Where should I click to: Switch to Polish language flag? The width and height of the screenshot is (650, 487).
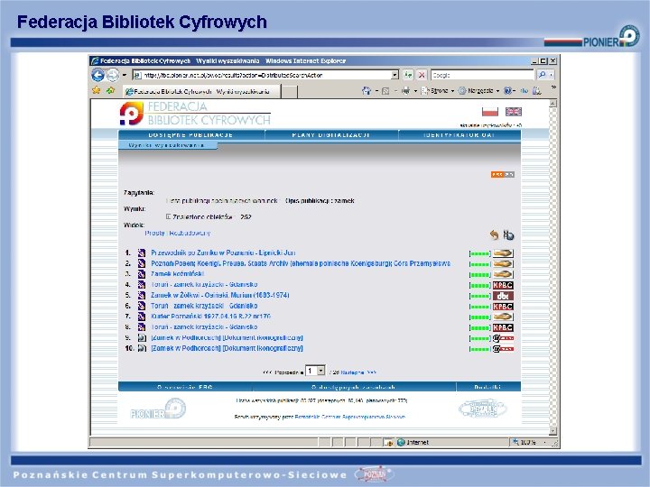490,112
